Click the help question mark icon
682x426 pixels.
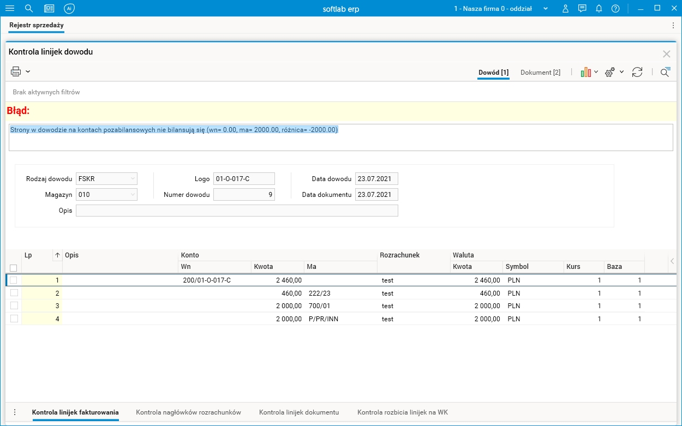(615, 9)
